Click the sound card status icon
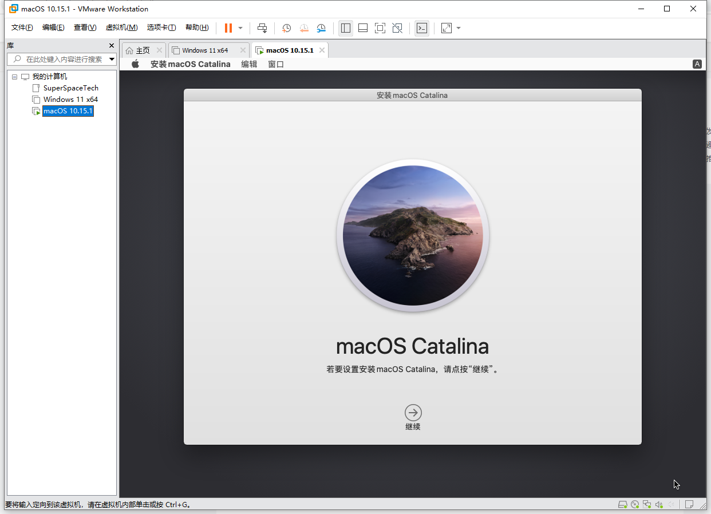The width and height of the screenshot is (711, 514). pos(659,504)
